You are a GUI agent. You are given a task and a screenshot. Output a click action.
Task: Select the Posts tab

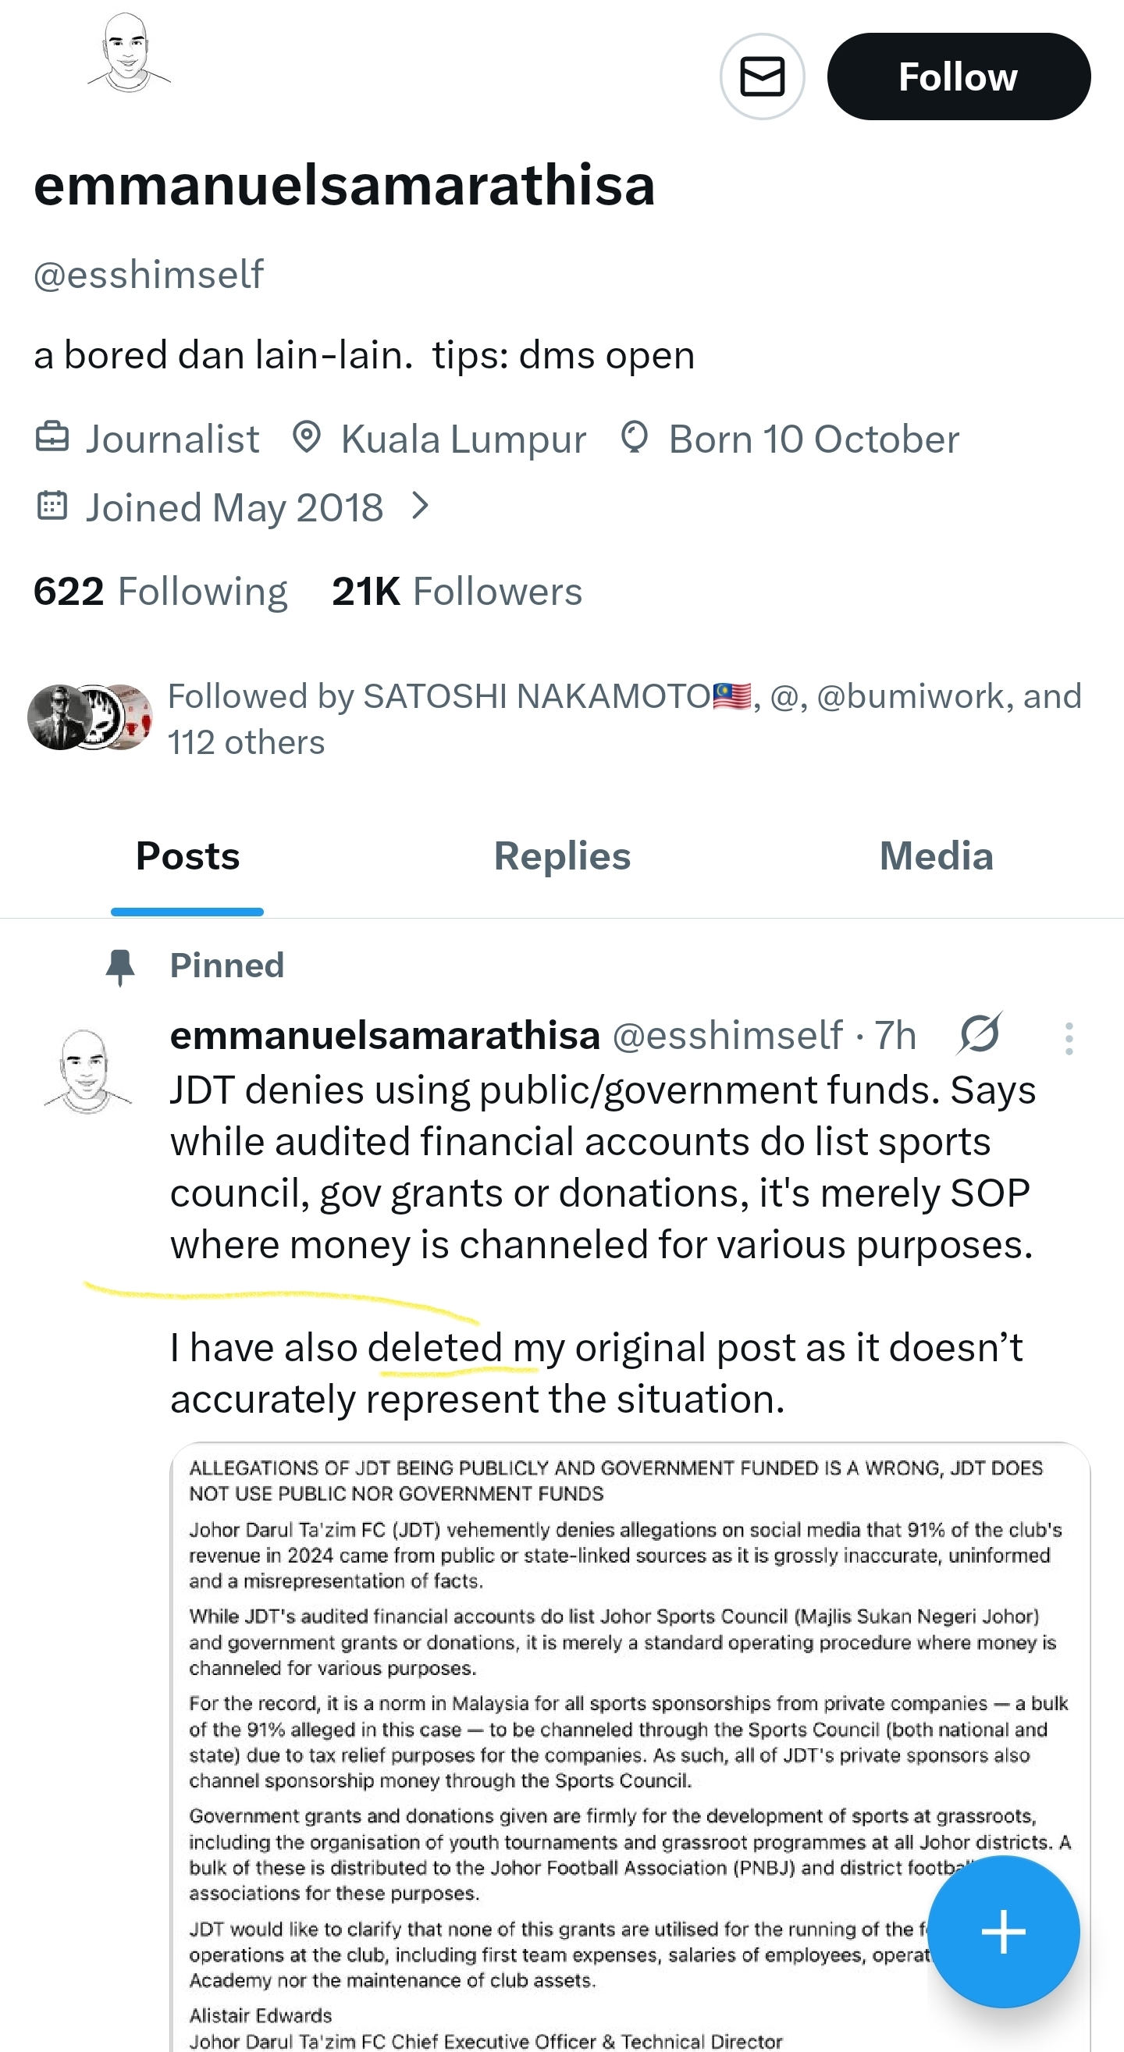coord(187,856)
